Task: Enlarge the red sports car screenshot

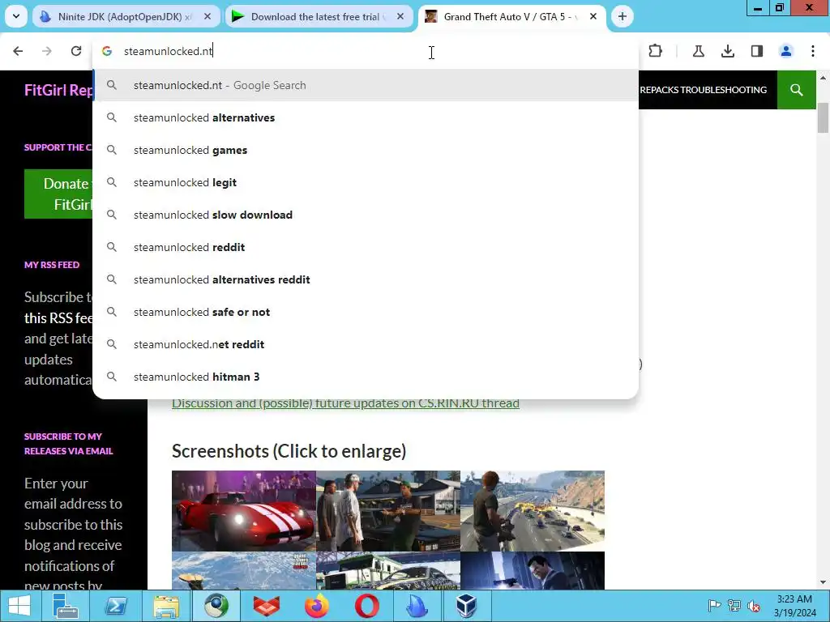Action: pos(243,511)
